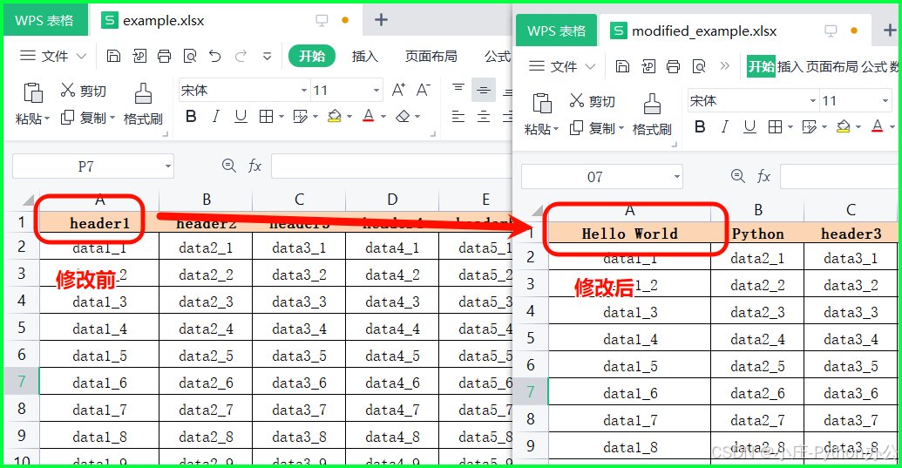Toggle Underline in modified_example.xlsx window
The image size is (902, 468).
[x=749, y=127]
